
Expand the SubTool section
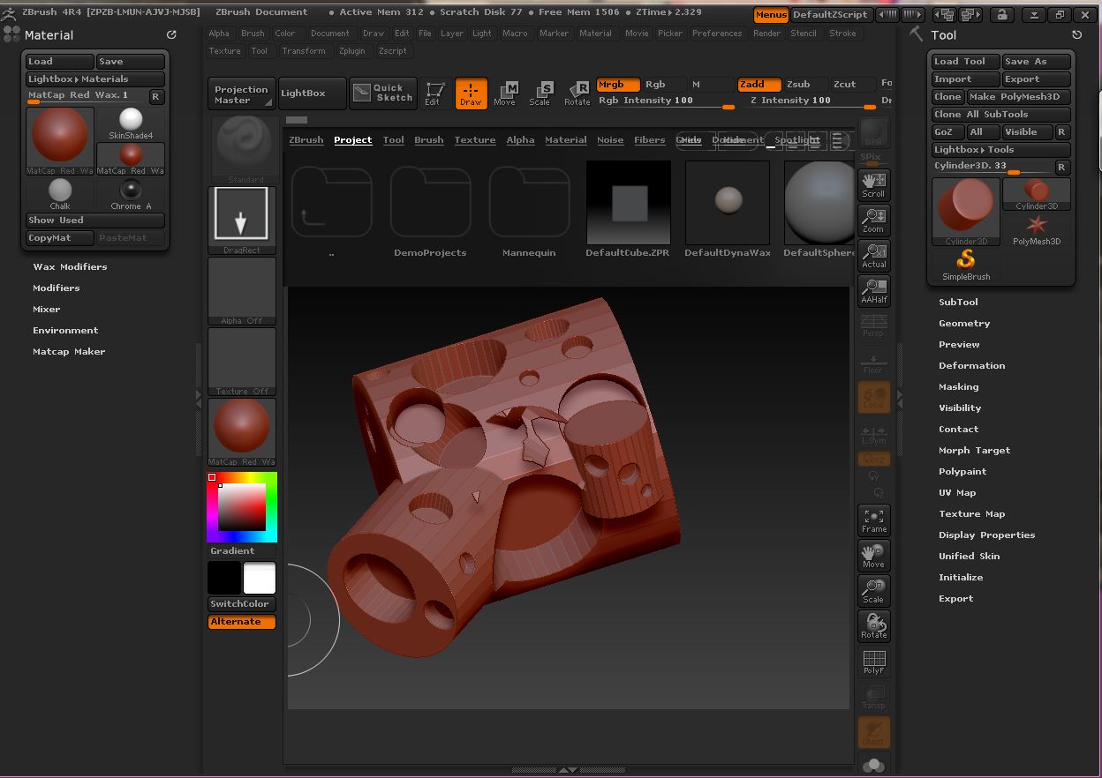pyautogui.click(x=958, y=302)
